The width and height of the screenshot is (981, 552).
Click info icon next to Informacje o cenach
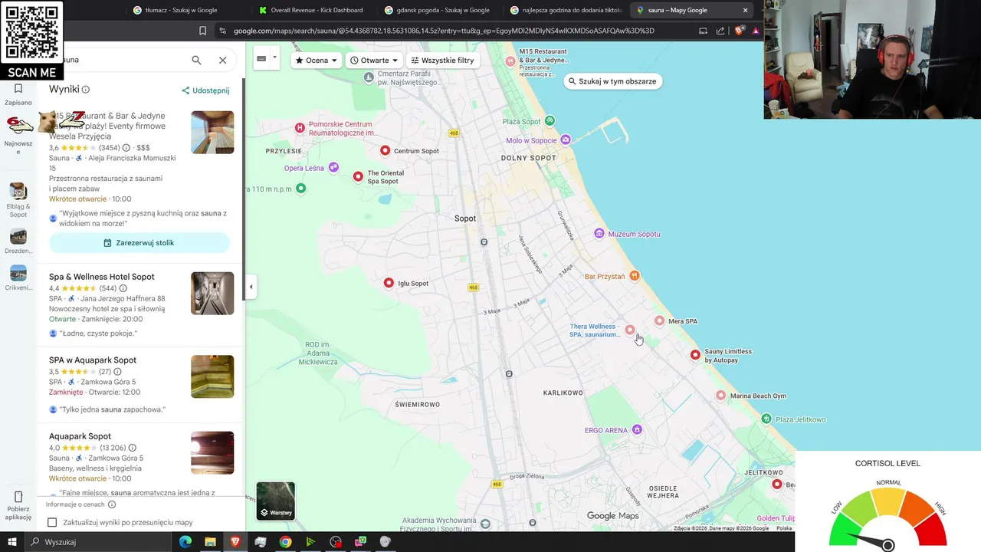coord(112,504)
